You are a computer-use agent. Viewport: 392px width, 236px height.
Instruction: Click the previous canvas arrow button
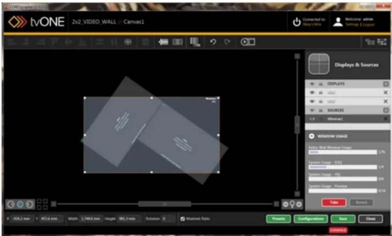[11, 204]
